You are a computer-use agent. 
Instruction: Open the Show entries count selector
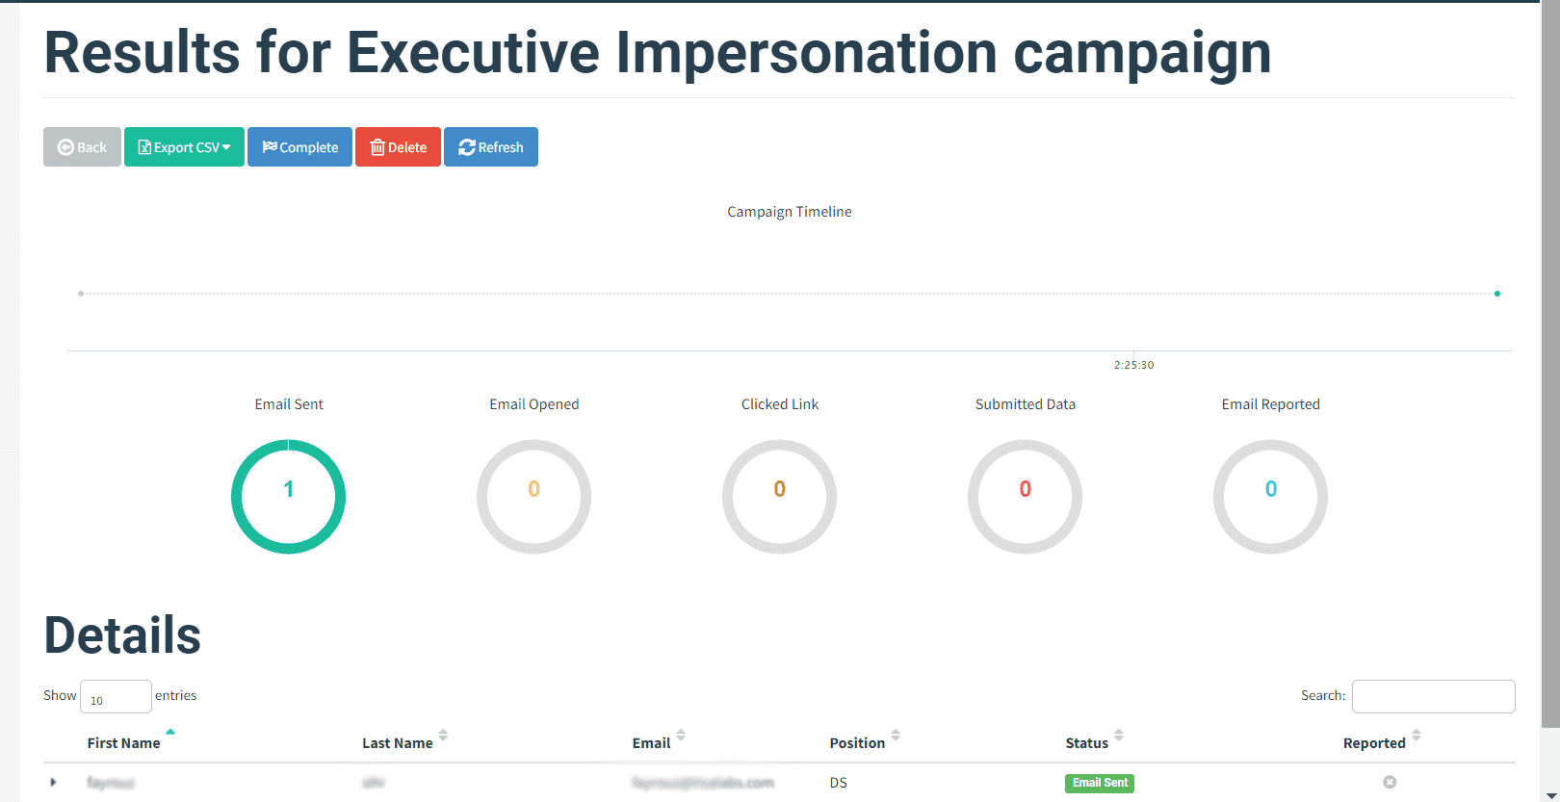[116, 697]
